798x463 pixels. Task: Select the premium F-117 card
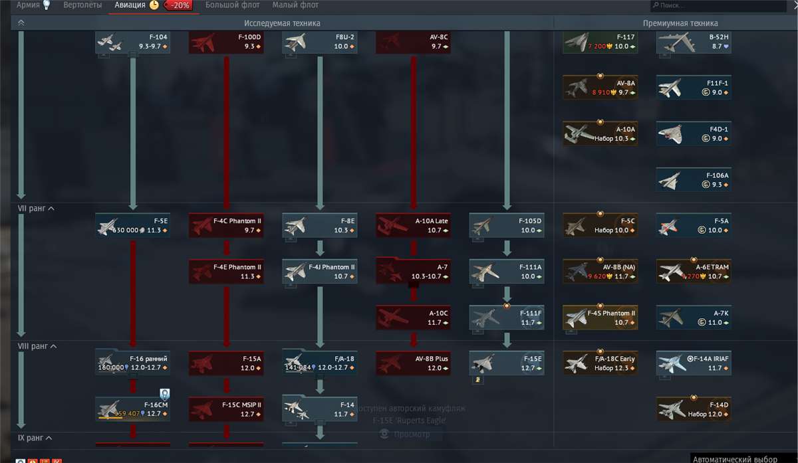point(600,43)
